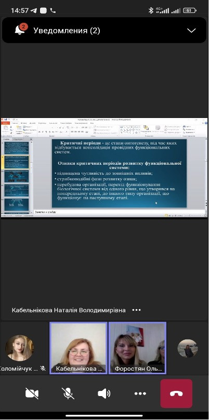Tap Коломійчук participant avatar
Image resolution: width=209 pixels, height=420 pixels.
pos(20,348)
